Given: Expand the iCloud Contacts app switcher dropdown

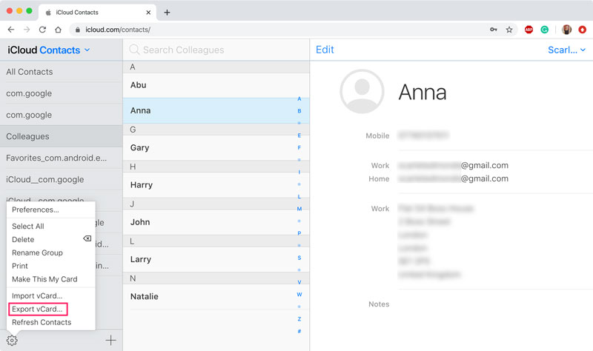Looking at the screenshot, I should click(87, 50).
